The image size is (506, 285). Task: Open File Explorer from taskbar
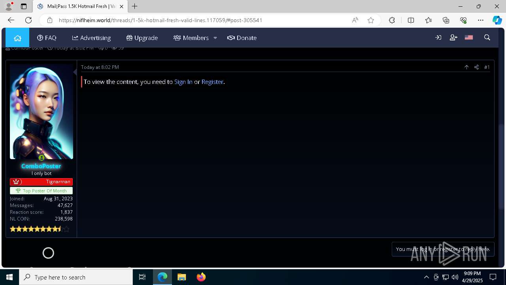click(x=182, y=277)
